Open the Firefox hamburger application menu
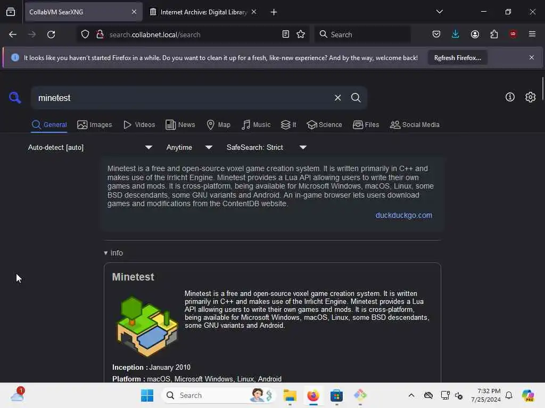Screen dimensions: 545x408 [x=532, y=34]
